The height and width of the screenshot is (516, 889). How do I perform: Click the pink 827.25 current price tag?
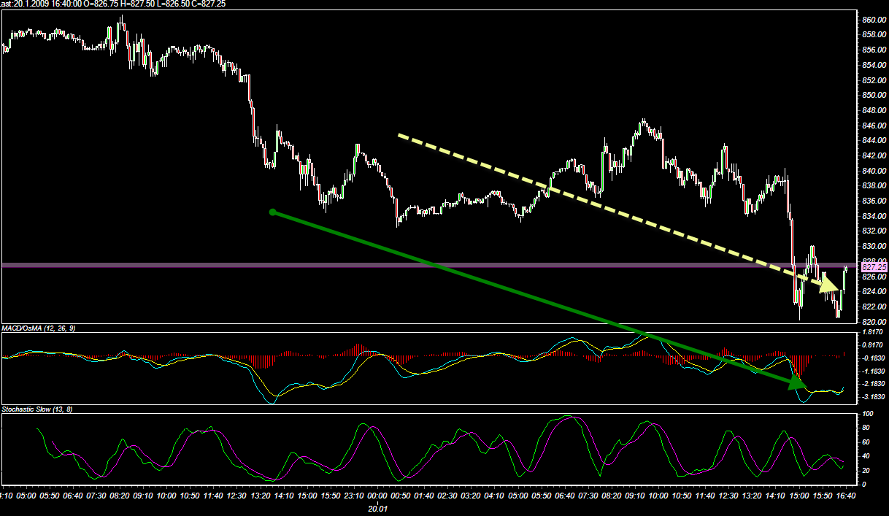click(873, 269)
